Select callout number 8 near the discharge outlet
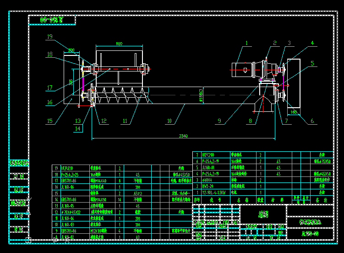Screen dimensions: 344x253 point(250,121)
